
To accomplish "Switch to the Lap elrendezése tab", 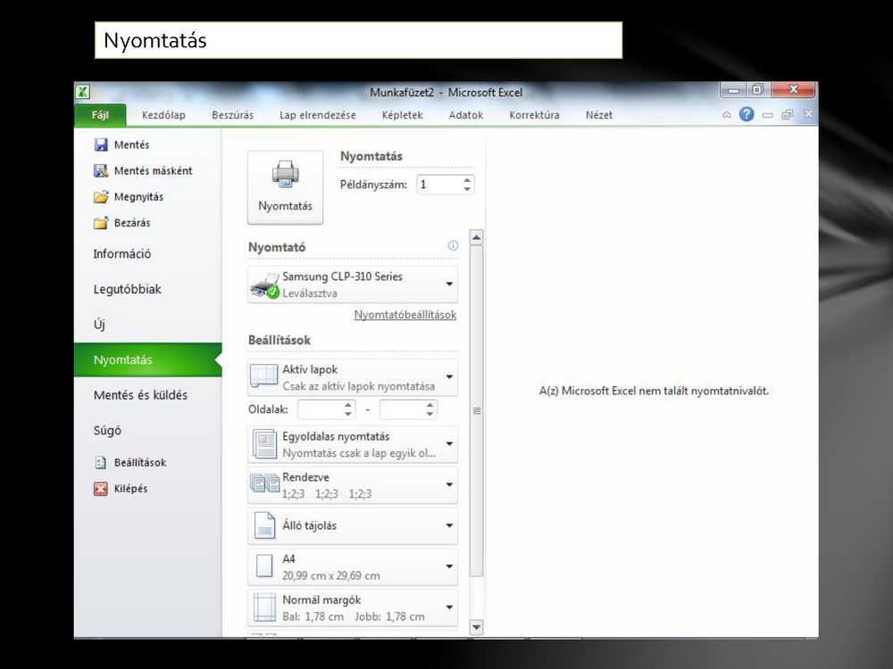I will (317, 115).
